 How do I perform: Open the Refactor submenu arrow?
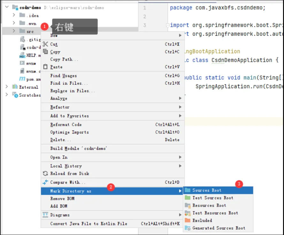click(180, 107)
